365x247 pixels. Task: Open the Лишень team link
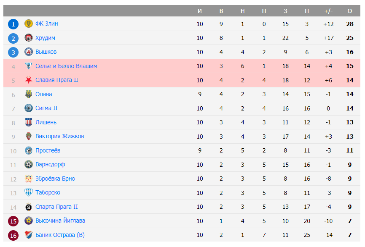pyautogui.click(x=46, y=123)
